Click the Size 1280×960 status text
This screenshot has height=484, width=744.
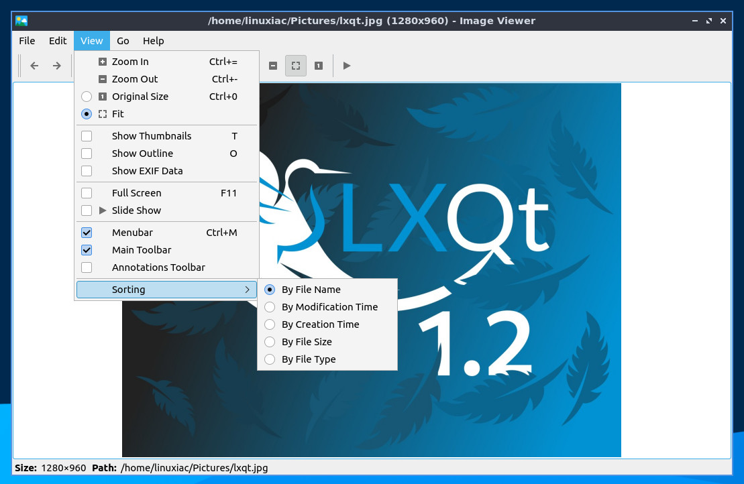click(50, 468)
